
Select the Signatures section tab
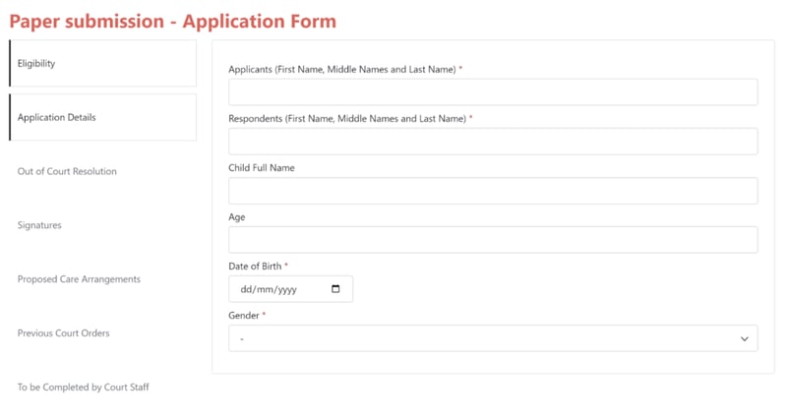click(x=39, y=226)
